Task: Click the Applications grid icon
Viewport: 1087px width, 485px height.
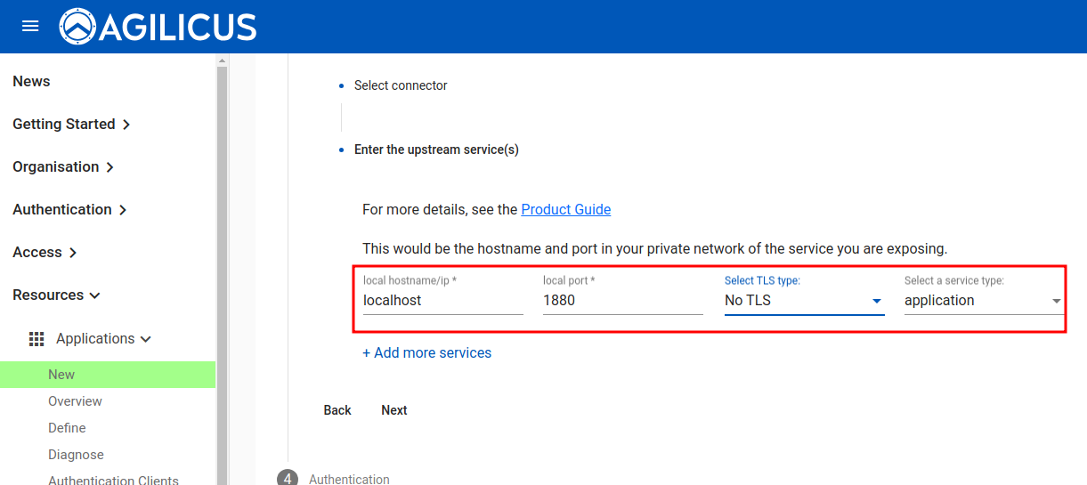Action: pos(37,339)
